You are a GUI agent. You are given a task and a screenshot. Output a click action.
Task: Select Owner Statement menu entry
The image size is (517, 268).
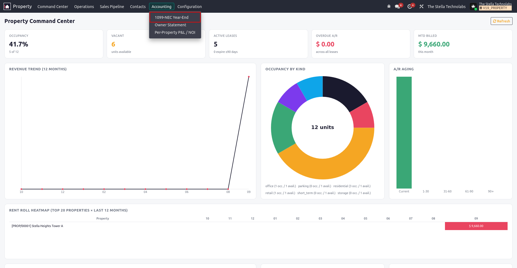coord(175,25)
